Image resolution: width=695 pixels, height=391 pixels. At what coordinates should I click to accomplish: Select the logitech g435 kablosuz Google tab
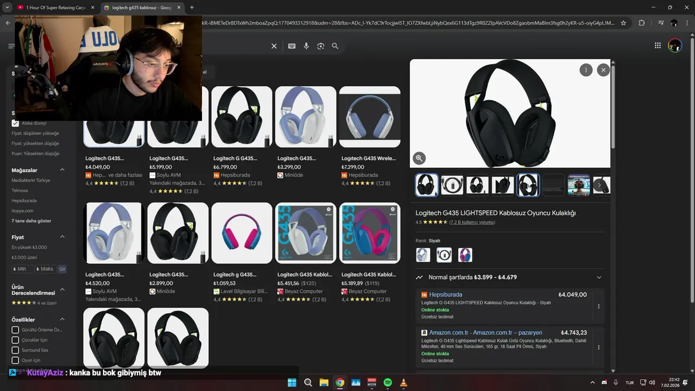click(142, 8)
